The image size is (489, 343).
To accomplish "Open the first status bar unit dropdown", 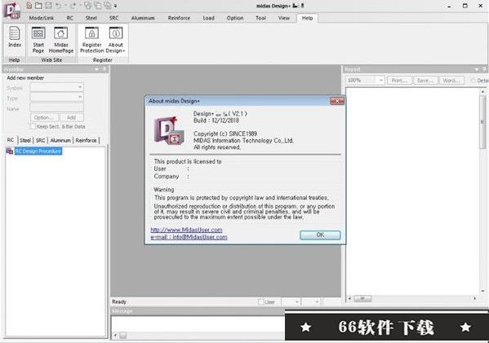I will (x=297, y=302).
